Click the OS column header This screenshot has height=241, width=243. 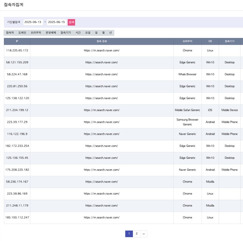[x=210, y=41]
